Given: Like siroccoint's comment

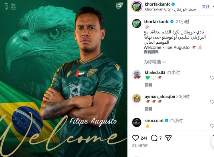Looking at the screenshot, I should click(212, 126).
